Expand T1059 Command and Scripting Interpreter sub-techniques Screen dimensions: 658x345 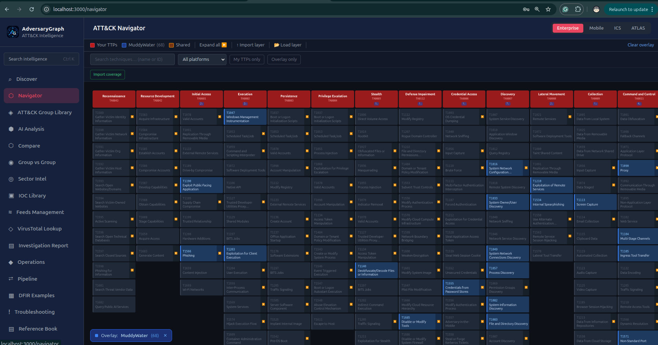(x=263, y=151)
